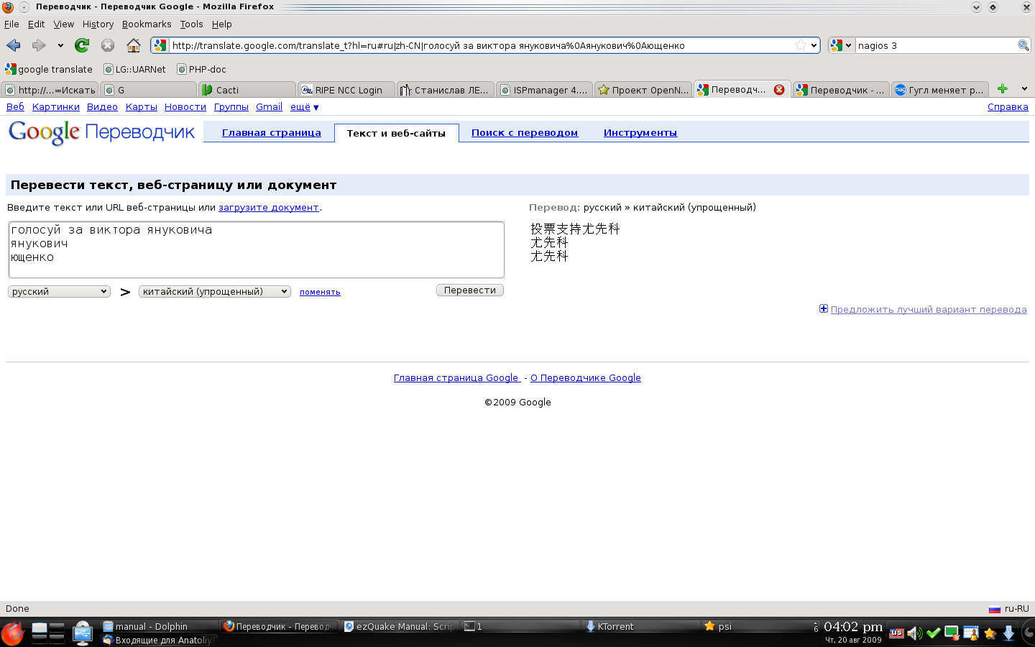
Task: Switch to the Гугл меняет tab
Action: [939, 90]
